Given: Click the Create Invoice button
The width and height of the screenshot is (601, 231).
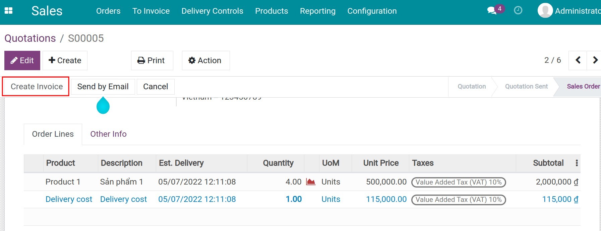Looking at the screenshot, I should [36, 87].
